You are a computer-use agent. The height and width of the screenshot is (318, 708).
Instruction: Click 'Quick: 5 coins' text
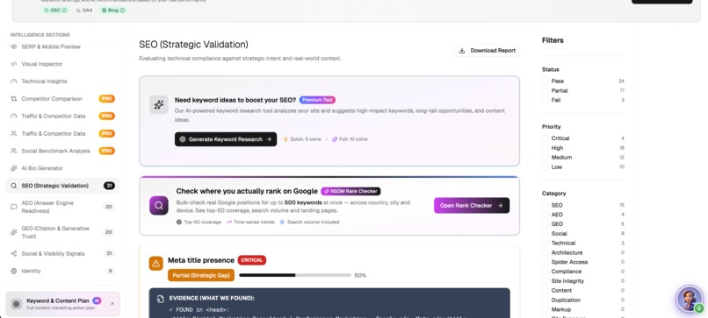[305, 139]
